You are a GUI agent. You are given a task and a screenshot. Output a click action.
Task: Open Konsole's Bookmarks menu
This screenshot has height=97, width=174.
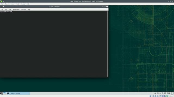16,9
